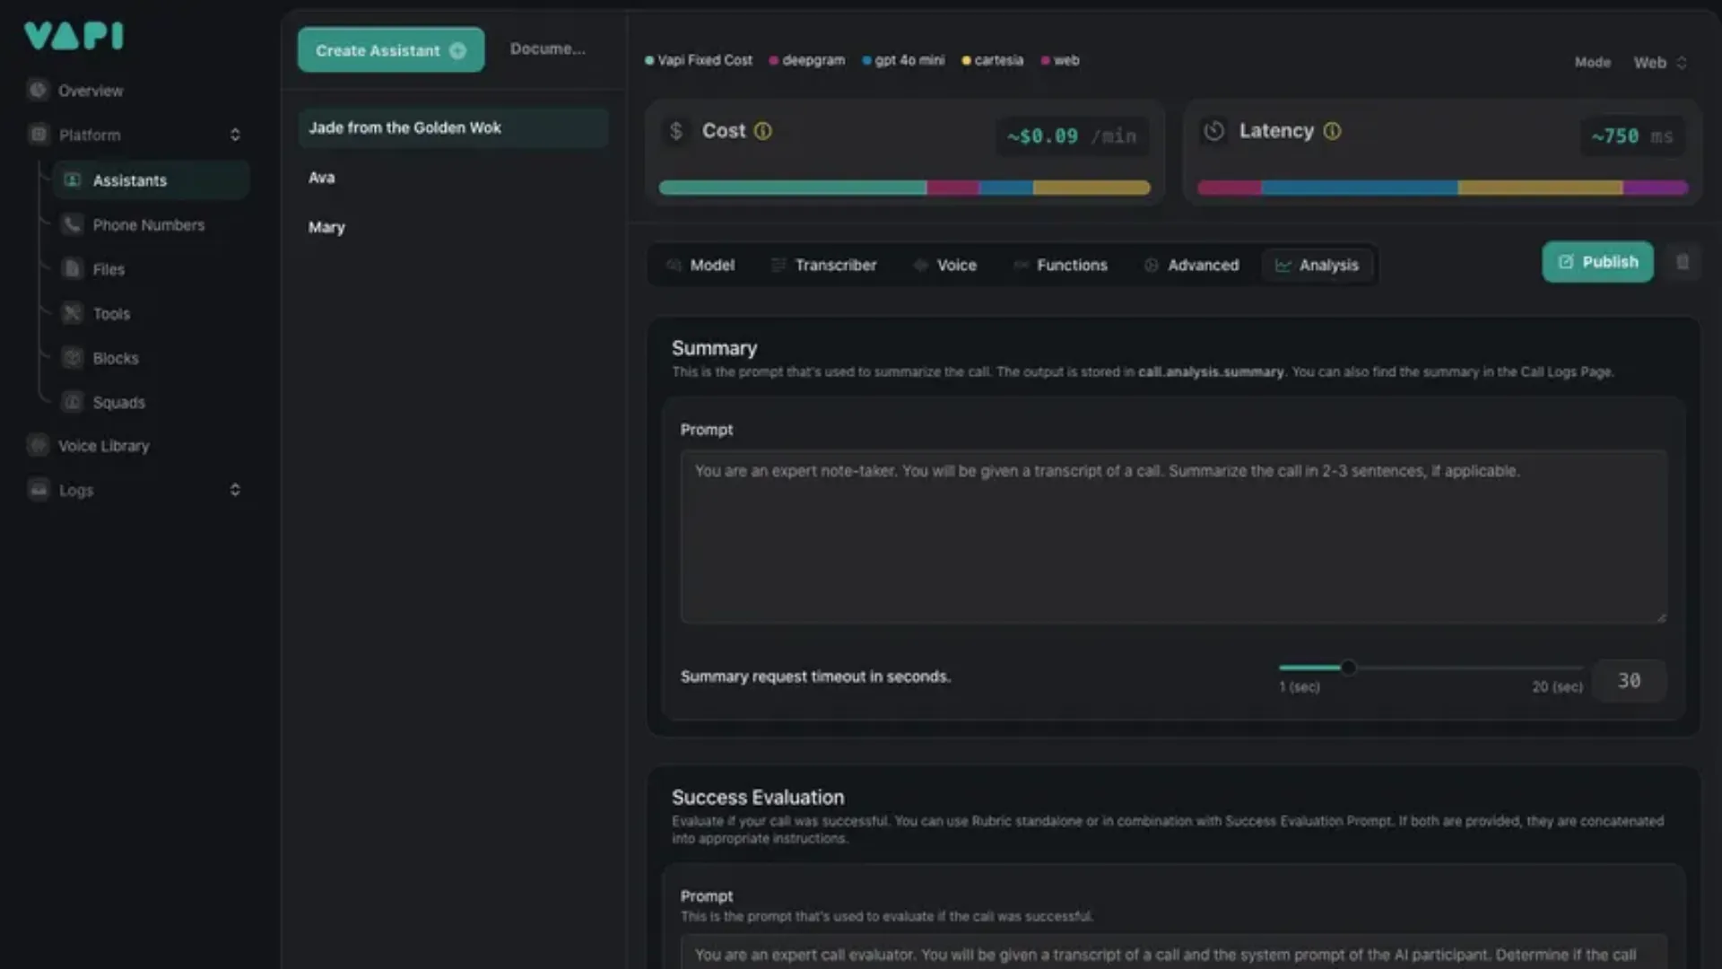Click the Latency clock icon

pyautogui.click(x=1214, y=131)
